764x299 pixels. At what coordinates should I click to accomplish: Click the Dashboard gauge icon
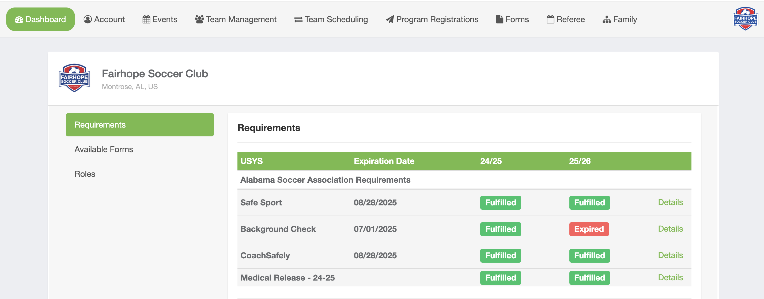coord(19,20)
